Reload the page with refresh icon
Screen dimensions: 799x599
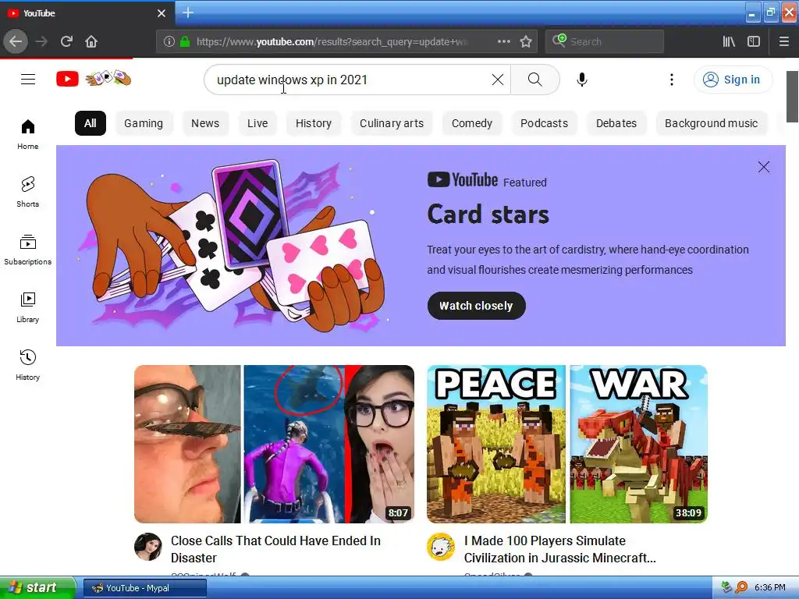click(66, 41)
